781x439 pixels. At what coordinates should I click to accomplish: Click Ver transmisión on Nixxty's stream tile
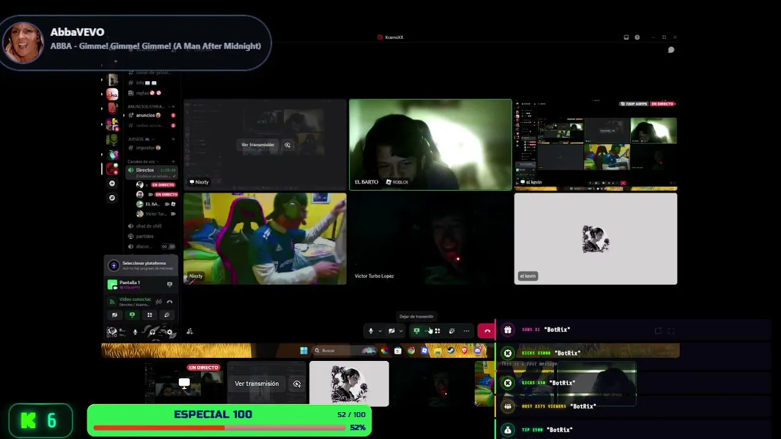click(x=257, y=145)
